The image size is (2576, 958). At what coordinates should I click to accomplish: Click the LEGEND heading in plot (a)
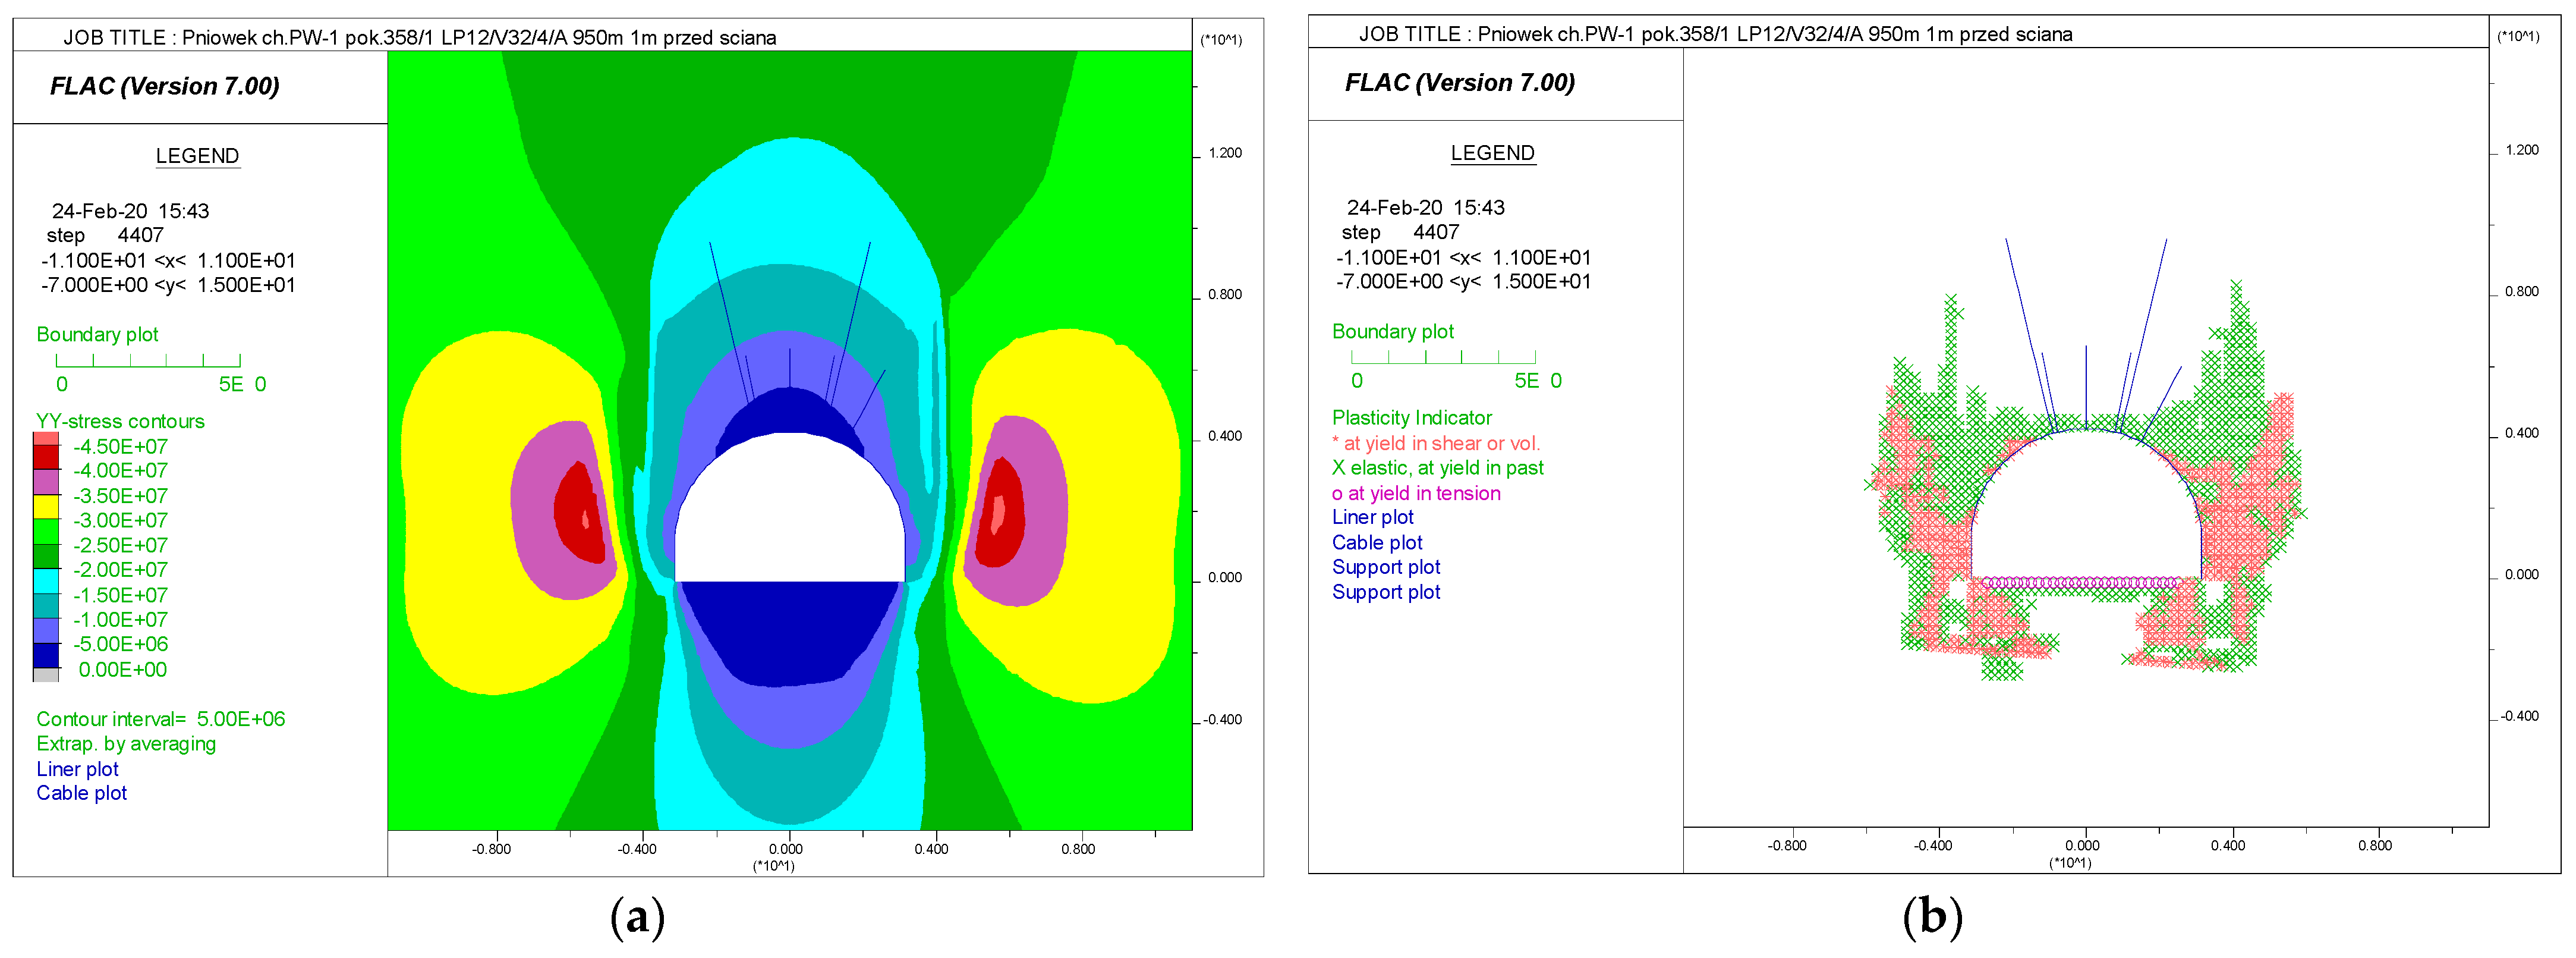[x=198, y=156]
